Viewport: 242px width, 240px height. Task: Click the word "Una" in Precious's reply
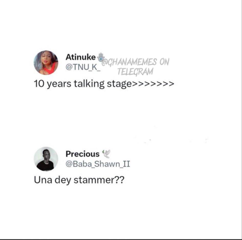pos(43,180)
